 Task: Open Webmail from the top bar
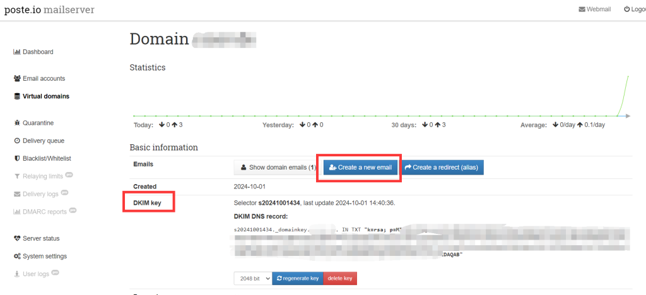595,9
